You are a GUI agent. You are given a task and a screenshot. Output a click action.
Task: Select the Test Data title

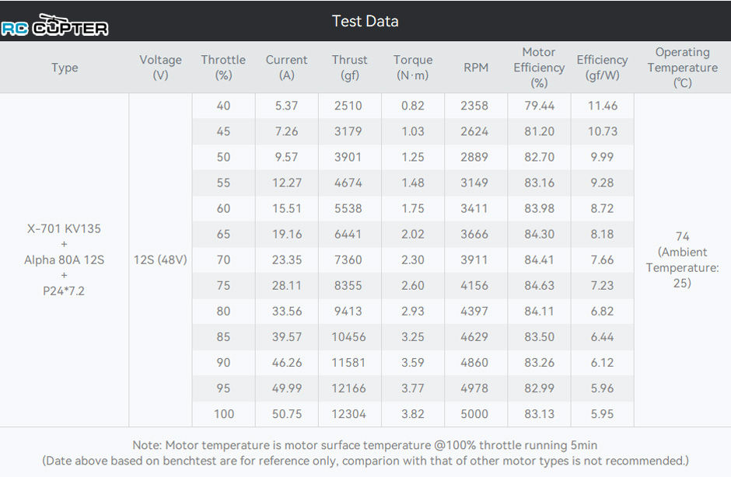(x=365, y=21)
